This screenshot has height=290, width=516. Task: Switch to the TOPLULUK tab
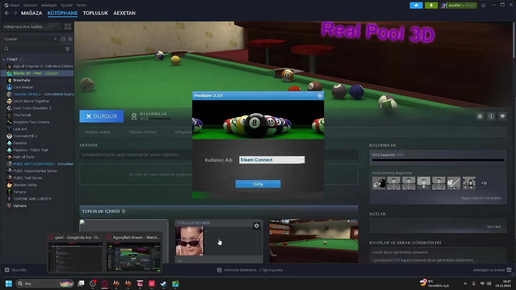click(x=96, y=13)
